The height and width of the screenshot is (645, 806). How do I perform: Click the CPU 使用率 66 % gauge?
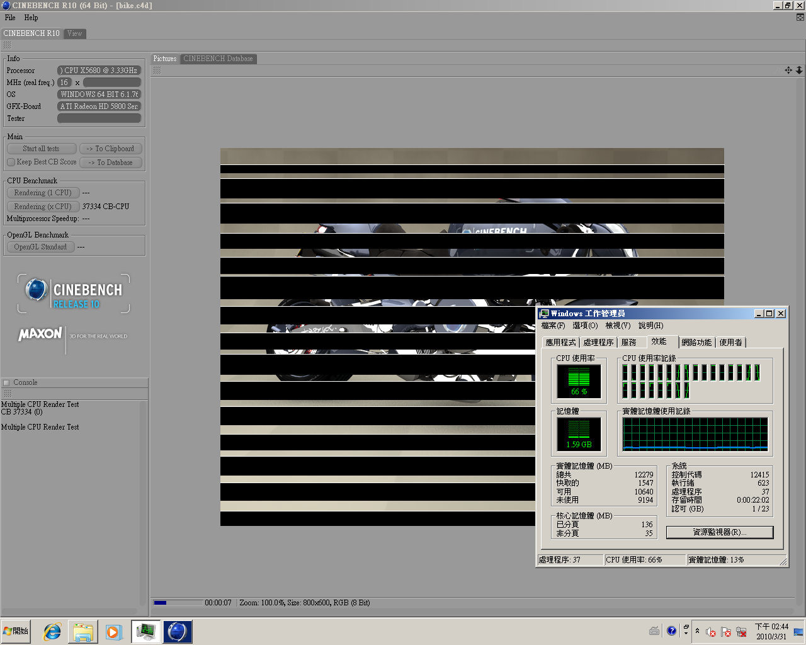(579, 381)
